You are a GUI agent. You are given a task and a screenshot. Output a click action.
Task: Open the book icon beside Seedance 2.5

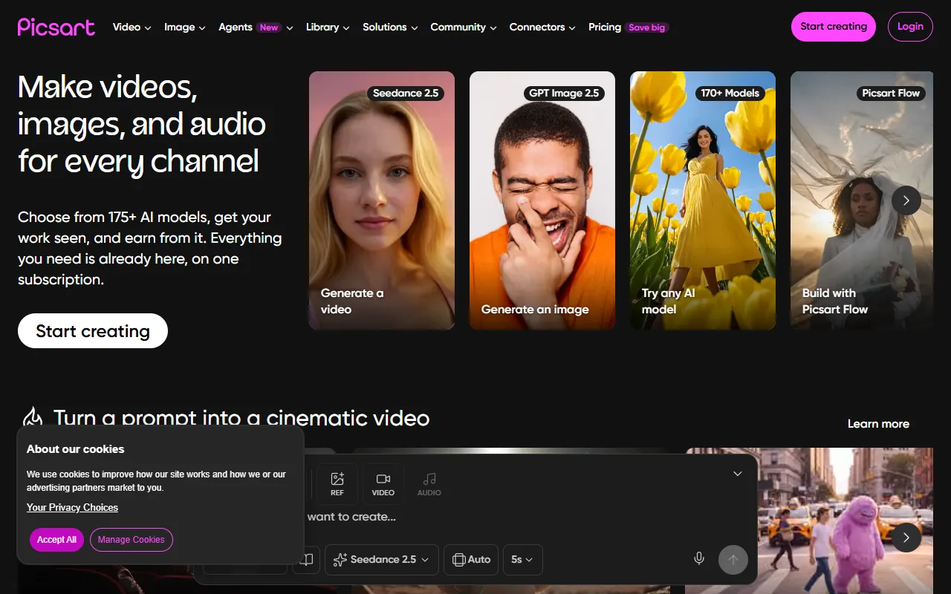(x=306, y=560)
